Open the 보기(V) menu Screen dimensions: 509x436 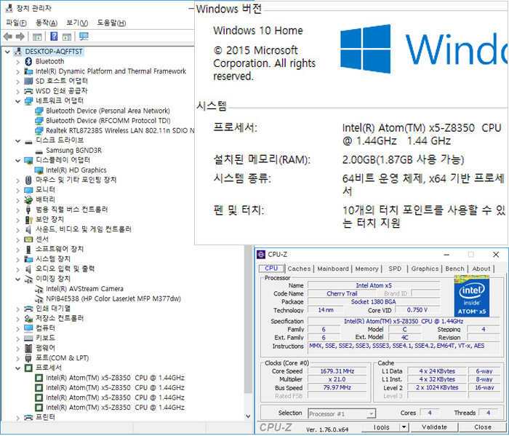(x=77, y=23)
